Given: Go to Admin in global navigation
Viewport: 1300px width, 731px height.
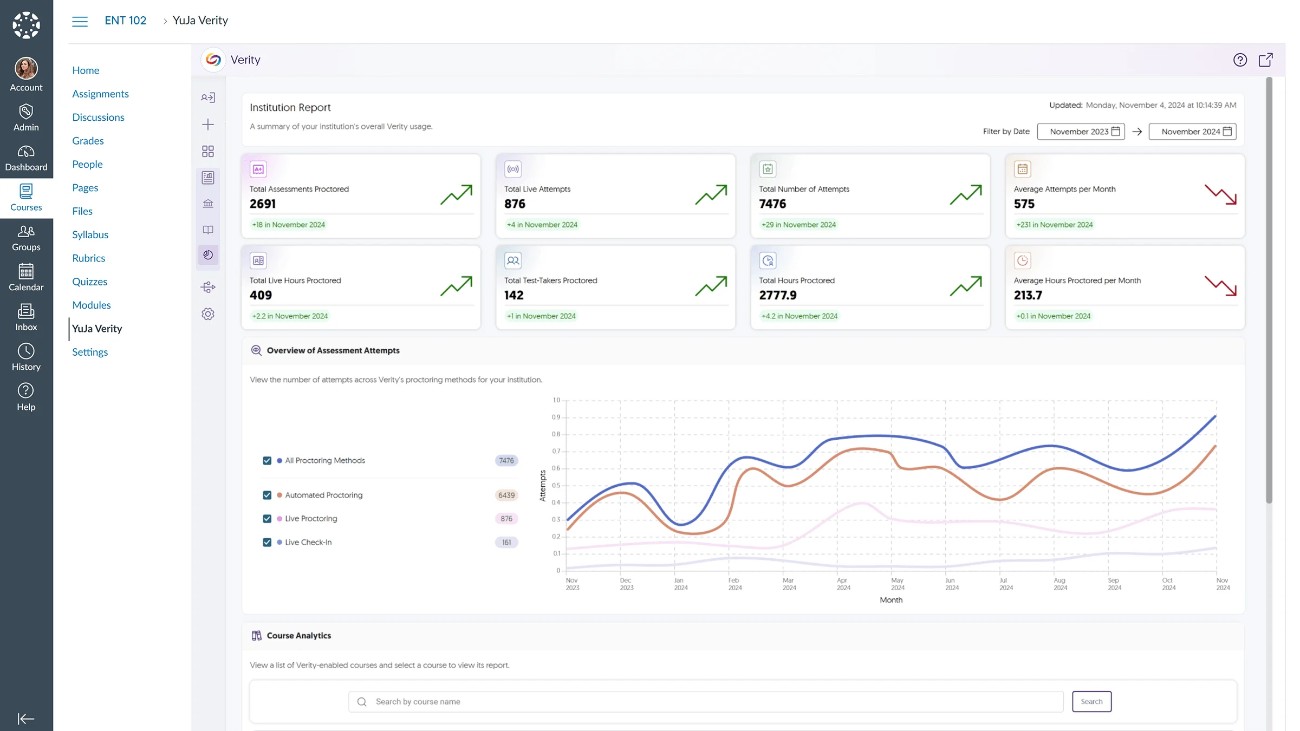Looking at the screenshot, I should 26,118.
